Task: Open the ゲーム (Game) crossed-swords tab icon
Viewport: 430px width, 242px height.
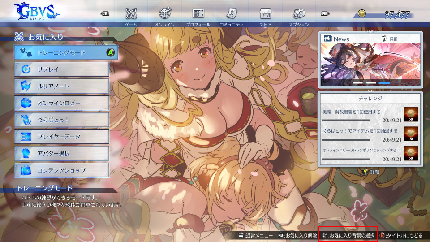Action: coord(131,13)
